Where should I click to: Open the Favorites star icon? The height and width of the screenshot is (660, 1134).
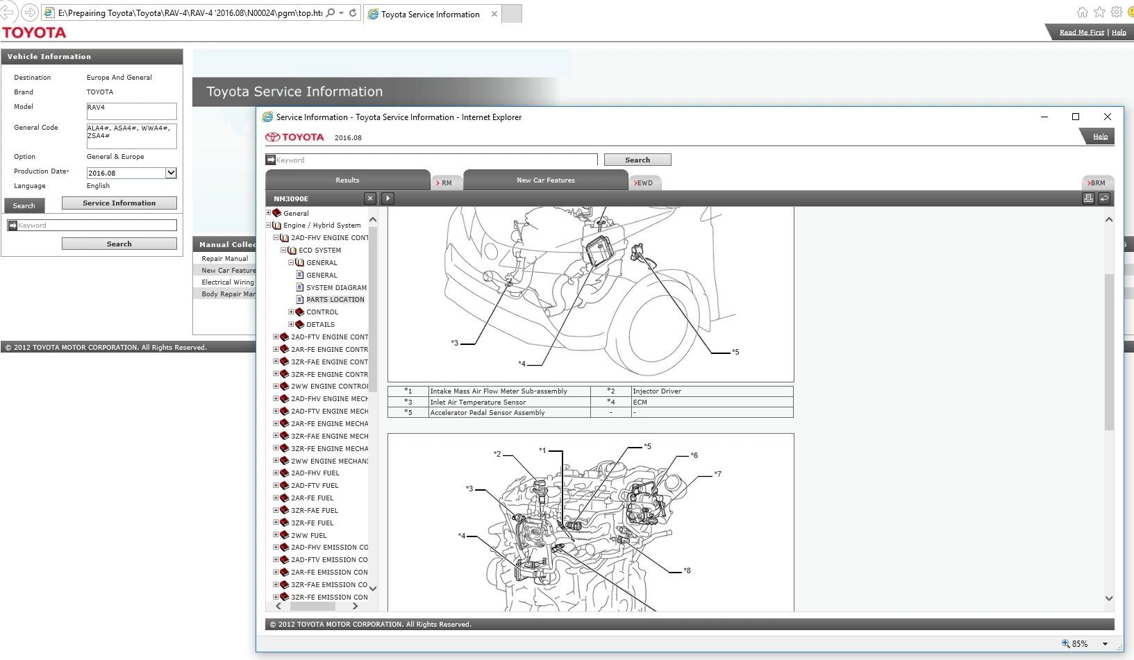1099,12
